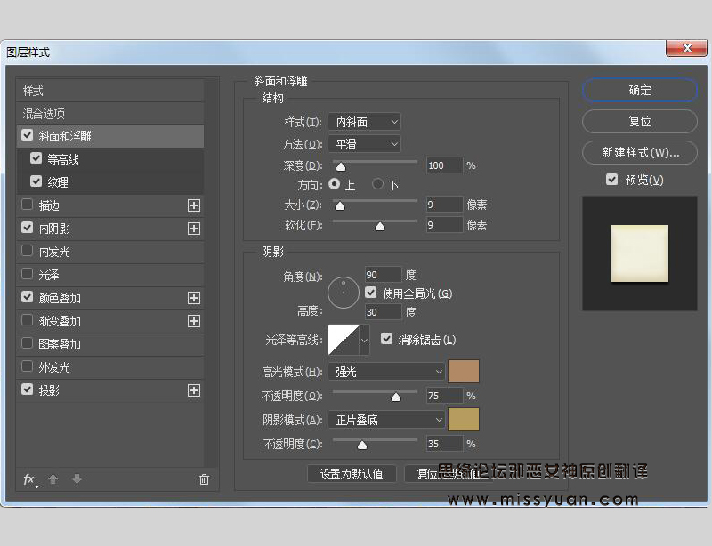Click the move-effect-down arrow icon
Image resolution: width=712 pixels, height=546 pixels.
pos(76,479)
